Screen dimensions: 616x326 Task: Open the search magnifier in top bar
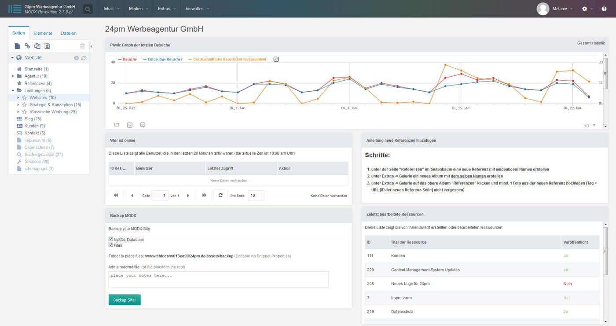[88, 9]
